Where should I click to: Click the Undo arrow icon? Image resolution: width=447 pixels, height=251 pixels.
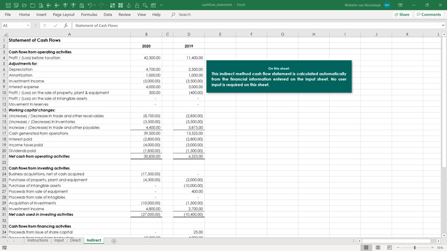pos(90,5)
